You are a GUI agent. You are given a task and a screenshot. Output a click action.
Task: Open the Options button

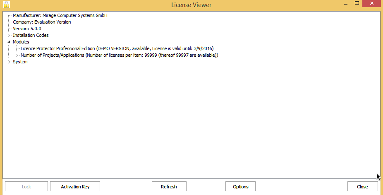(241, 186)
